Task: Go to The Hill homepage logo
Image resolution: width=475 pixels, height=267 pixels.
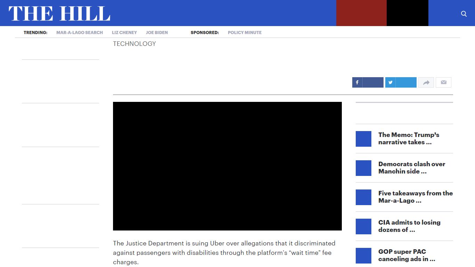Action: (59, 14)
